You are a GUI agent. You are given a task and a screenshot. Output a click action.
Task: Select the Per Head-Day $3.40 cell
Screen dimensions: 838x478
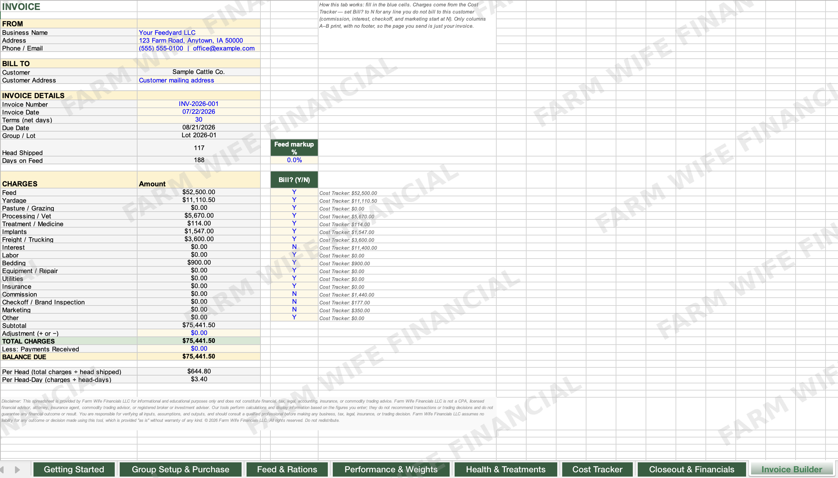[199, 379]
